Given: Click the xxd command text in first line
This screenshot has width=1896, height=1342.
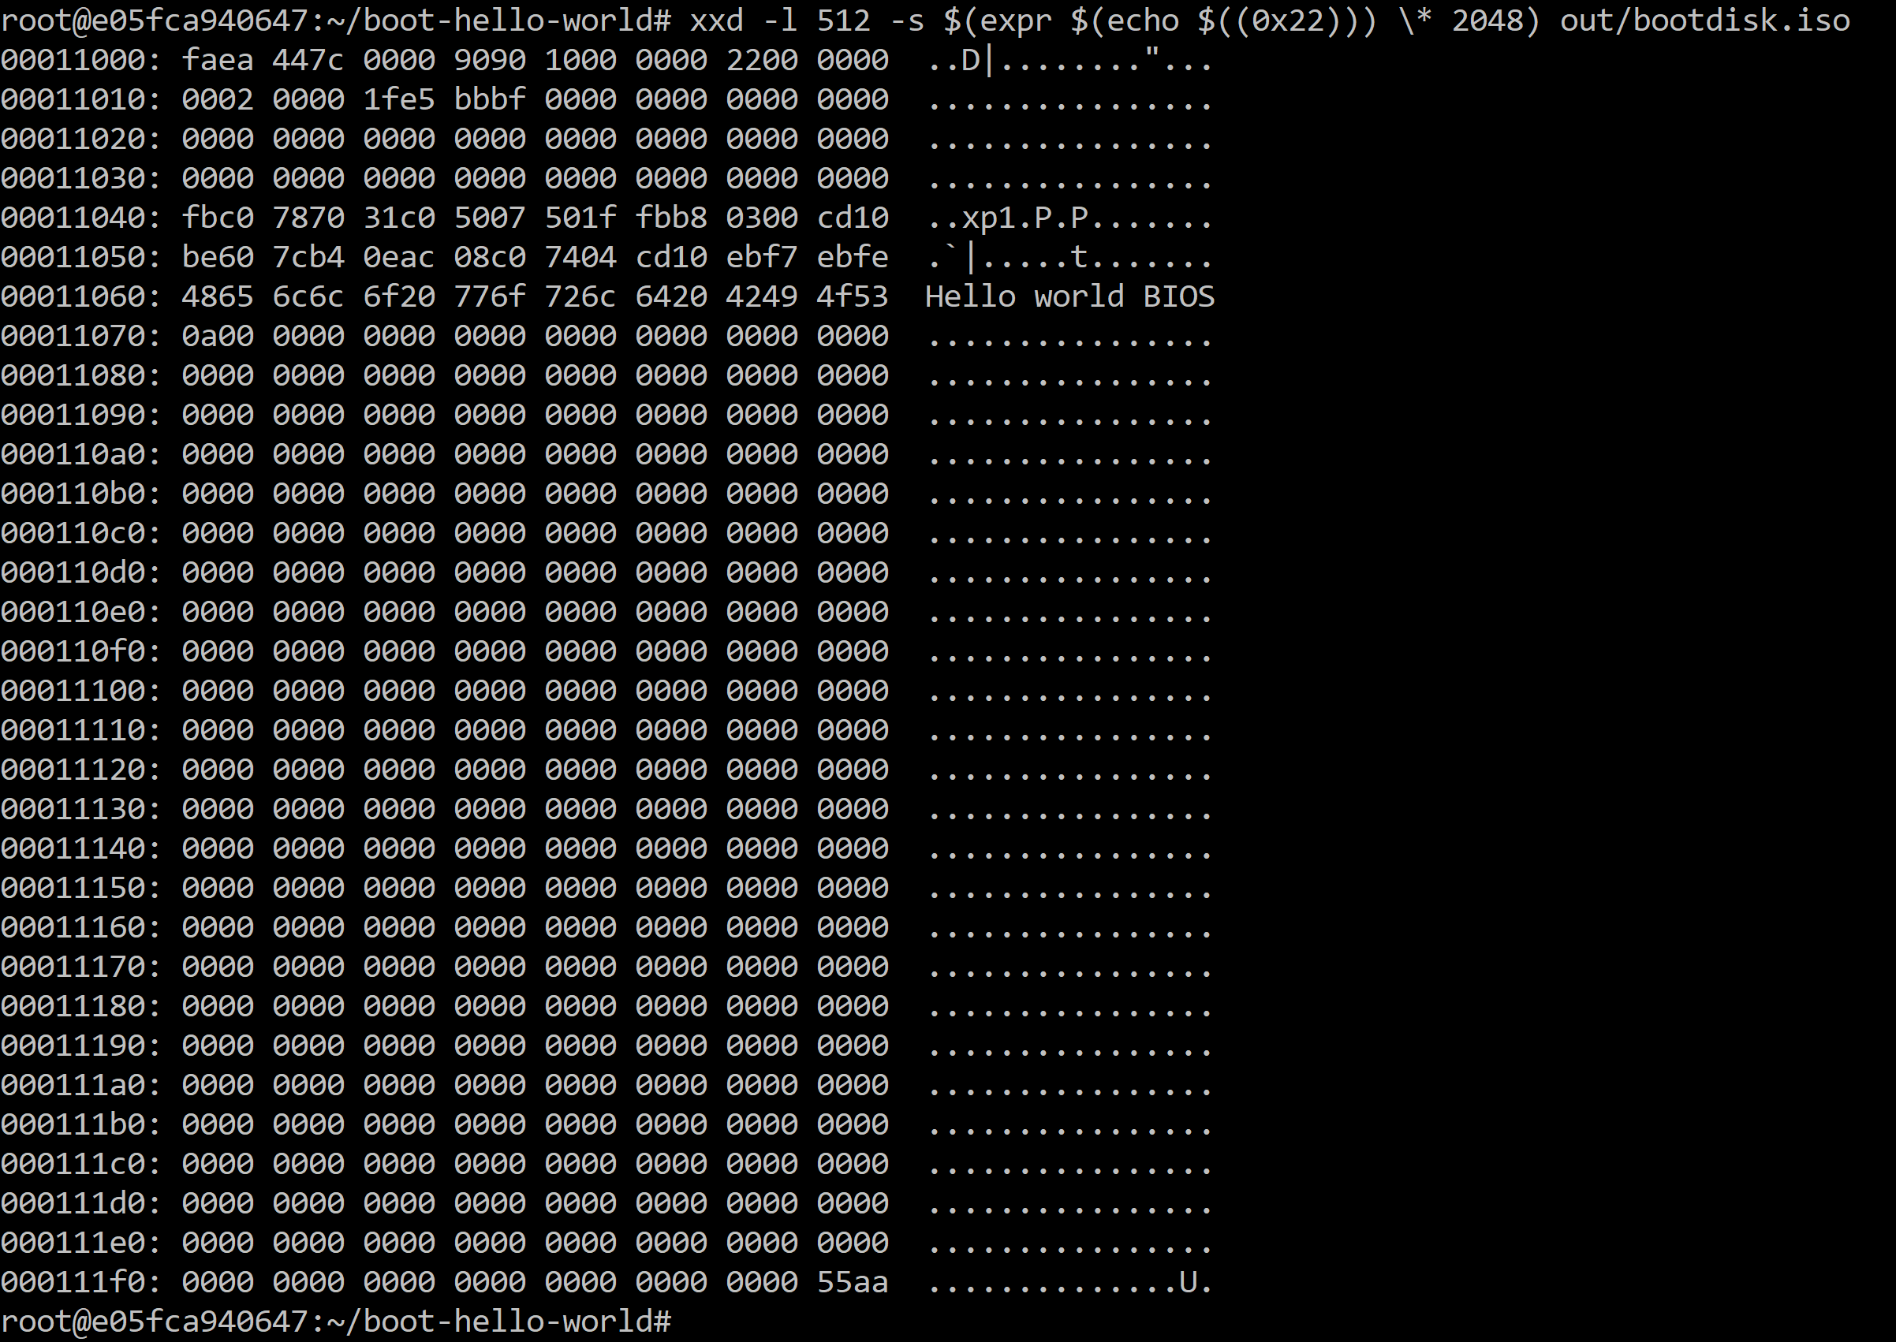Looking at the screenshot, I should tap(717, 20).
